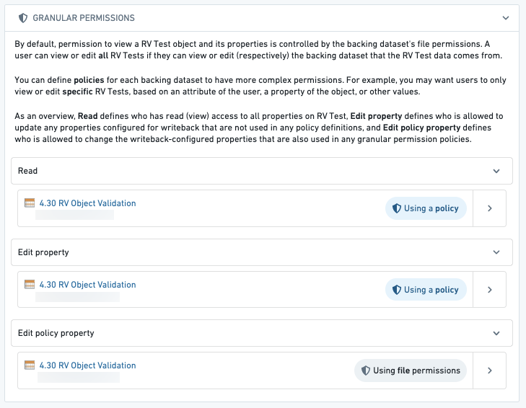The image size is (526, 408).
Task: Click Using a policy badge in Edit property
Action: click(426, 290)
